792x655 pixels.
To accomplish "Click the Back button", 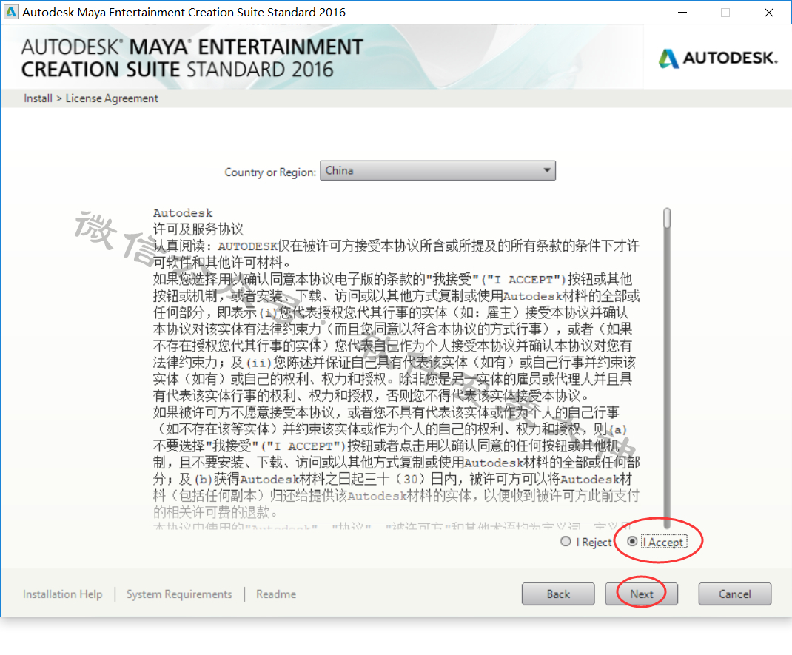I will pyautogui.click(x=558, y=594).
